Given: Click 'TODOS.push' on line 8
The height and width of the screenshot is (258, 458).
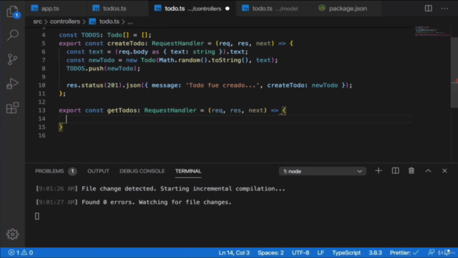Looking at the screenshot, I should 85,69.
